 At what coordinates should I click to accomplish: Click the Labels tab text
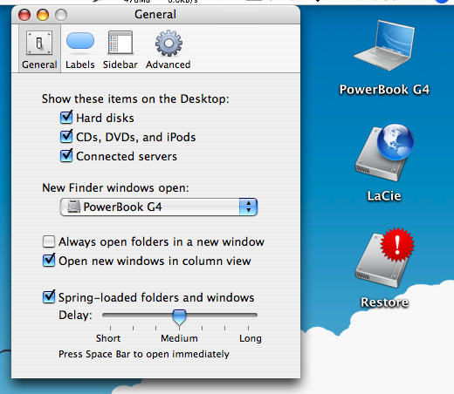click(80, 65)
